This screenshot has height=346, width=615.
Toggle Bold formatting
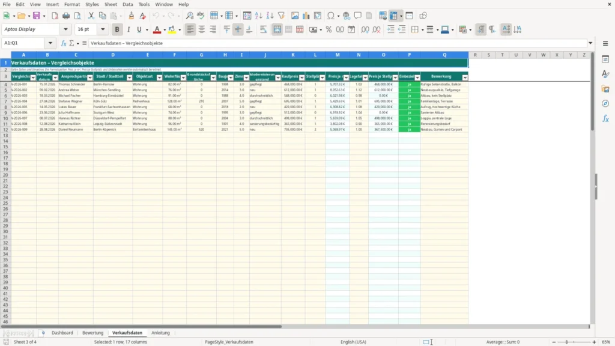click(x=117, y=29)
